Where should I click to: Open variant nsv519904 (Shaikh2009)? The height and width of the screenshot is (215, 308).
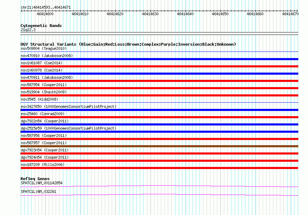(x=44, y=92)
